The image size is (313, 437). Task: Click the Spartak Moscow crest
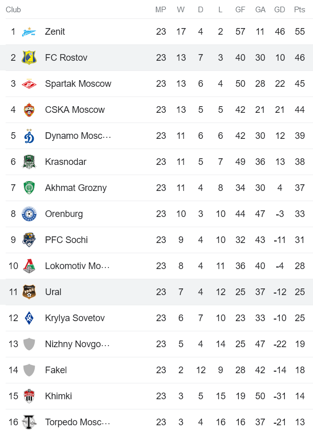click(29, 84)
